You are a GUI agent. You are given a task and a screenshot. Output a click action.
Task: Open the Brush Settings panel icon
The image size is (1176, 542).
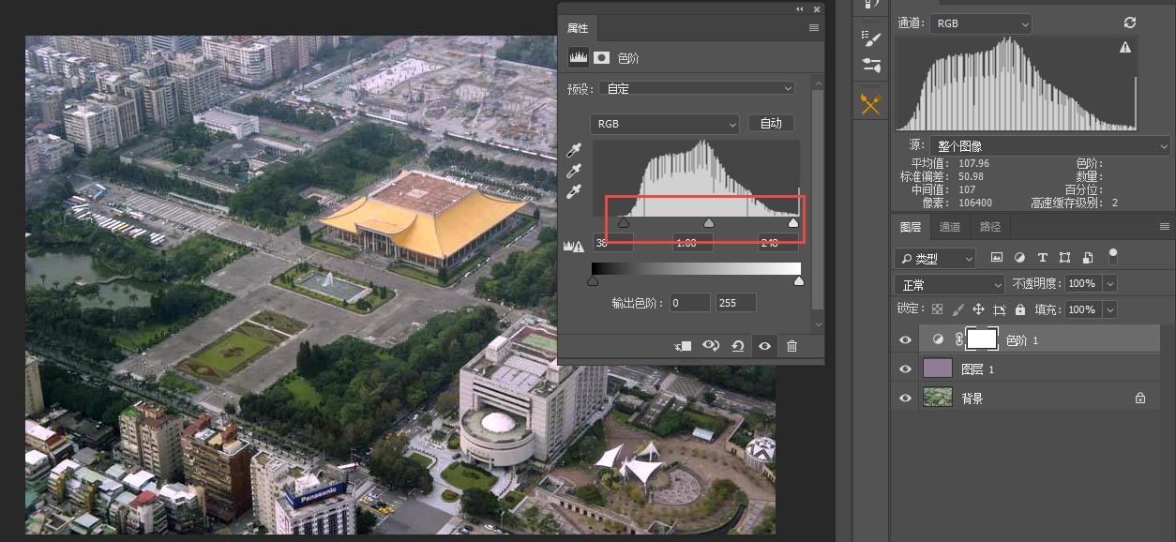(870, 38)
